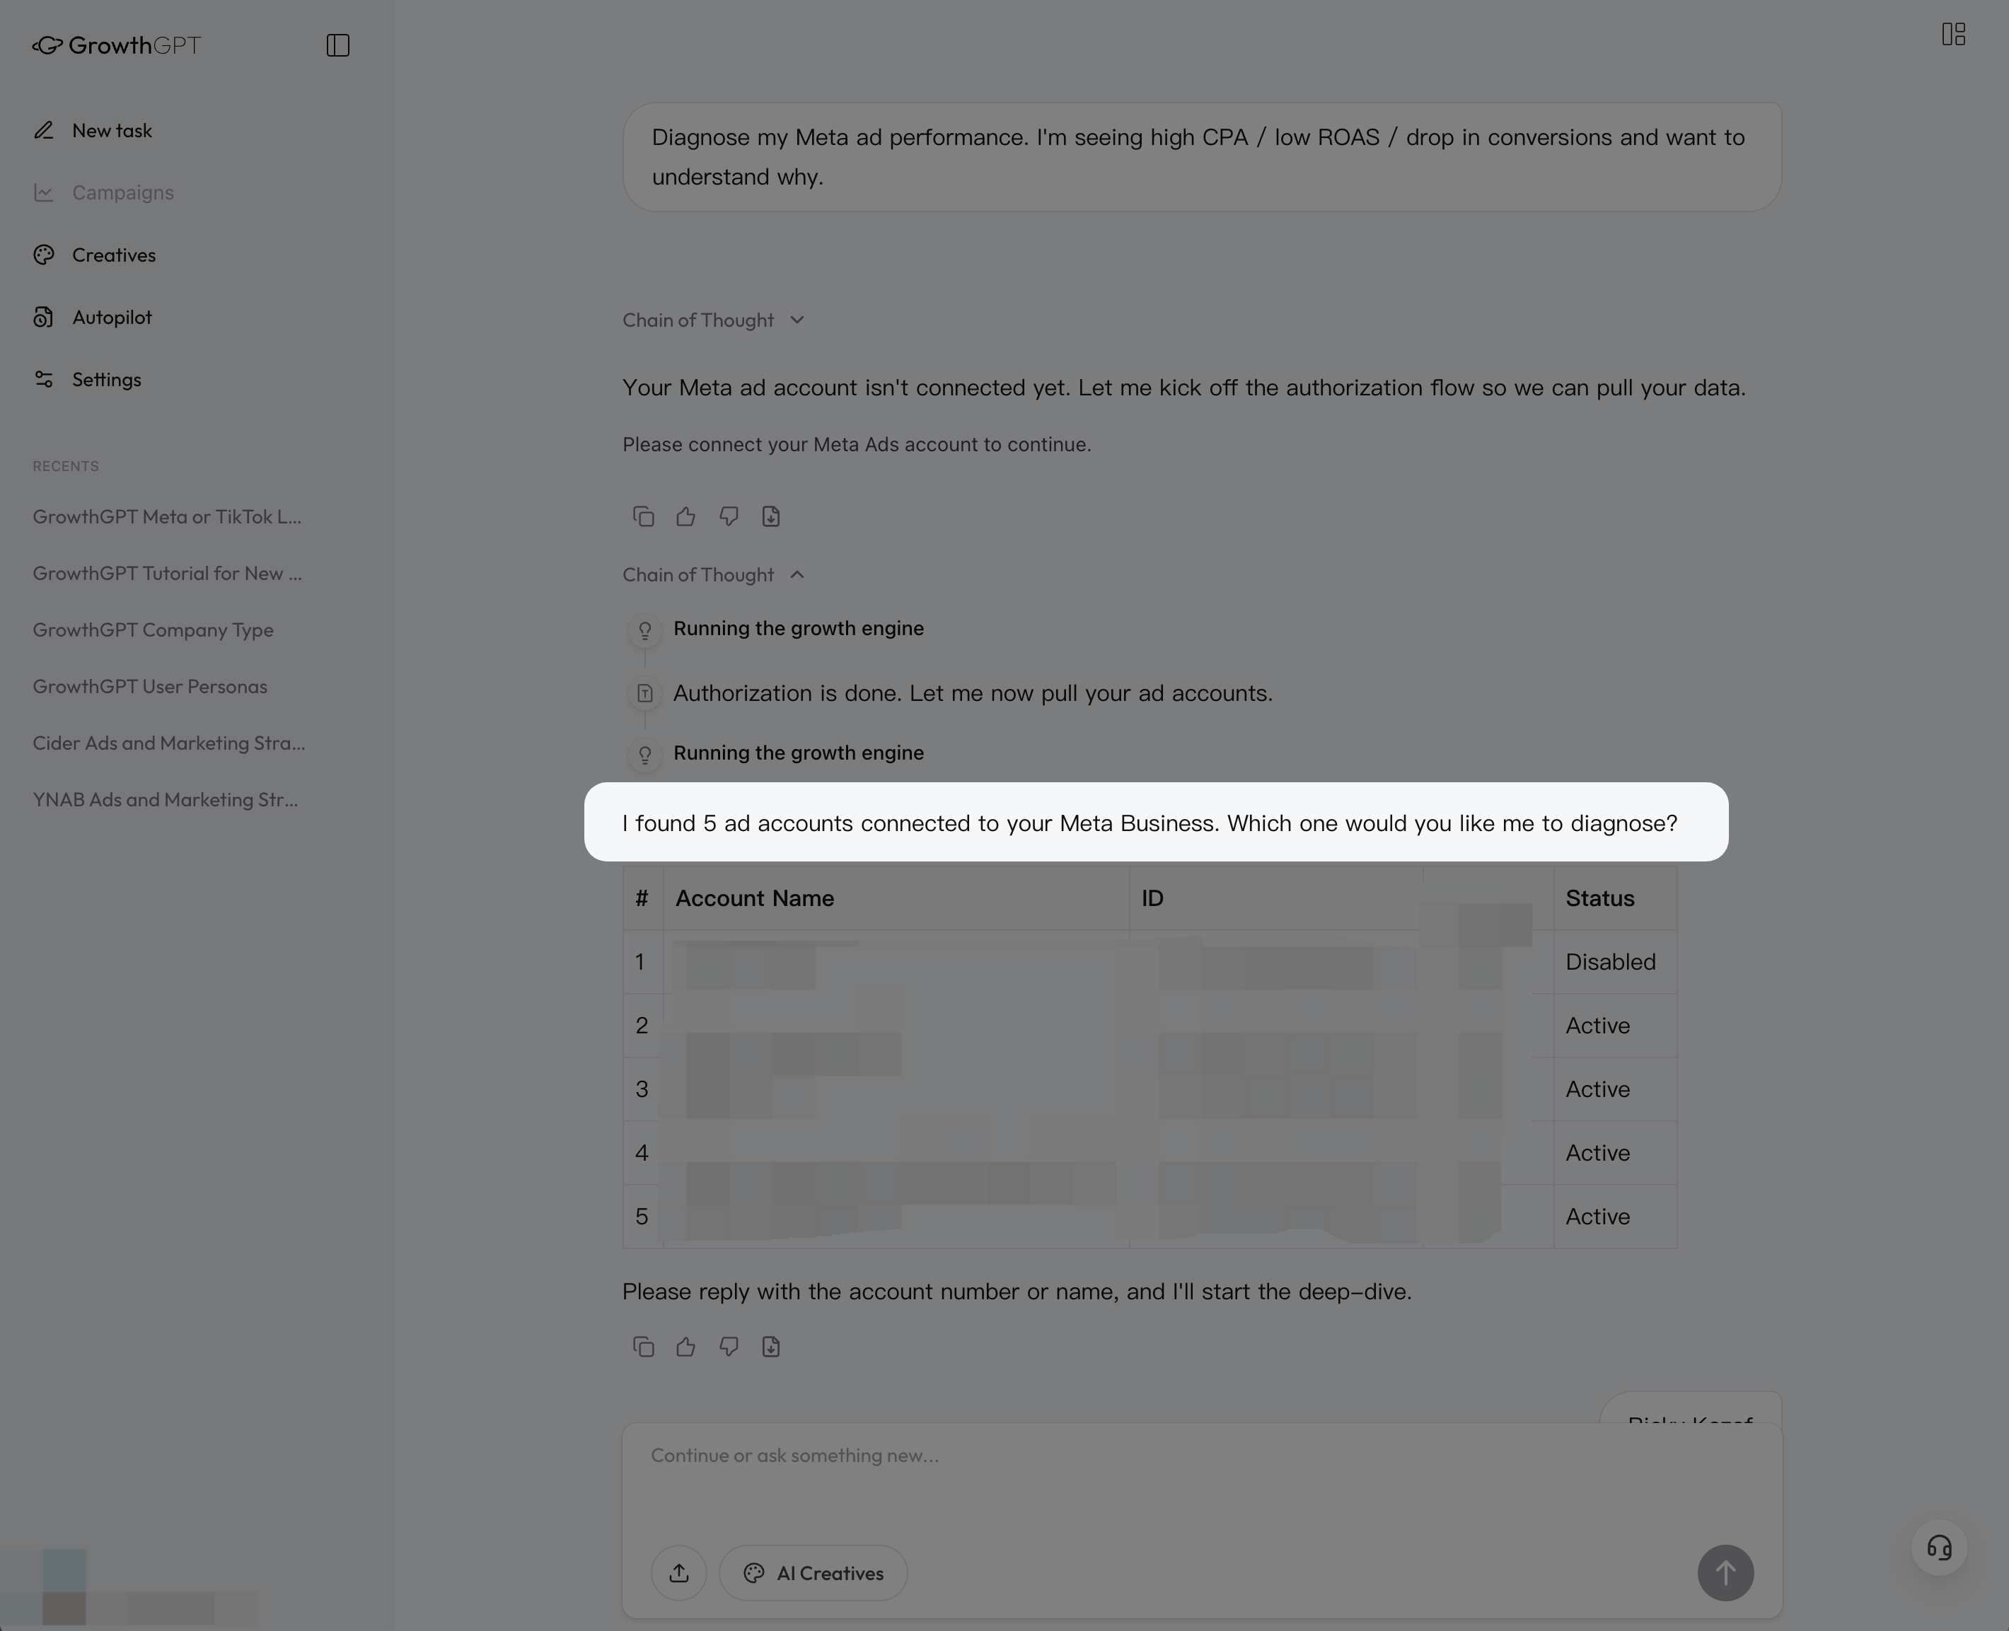
Task: Open Autopilot in sidebar
Action: pos(112,318)
